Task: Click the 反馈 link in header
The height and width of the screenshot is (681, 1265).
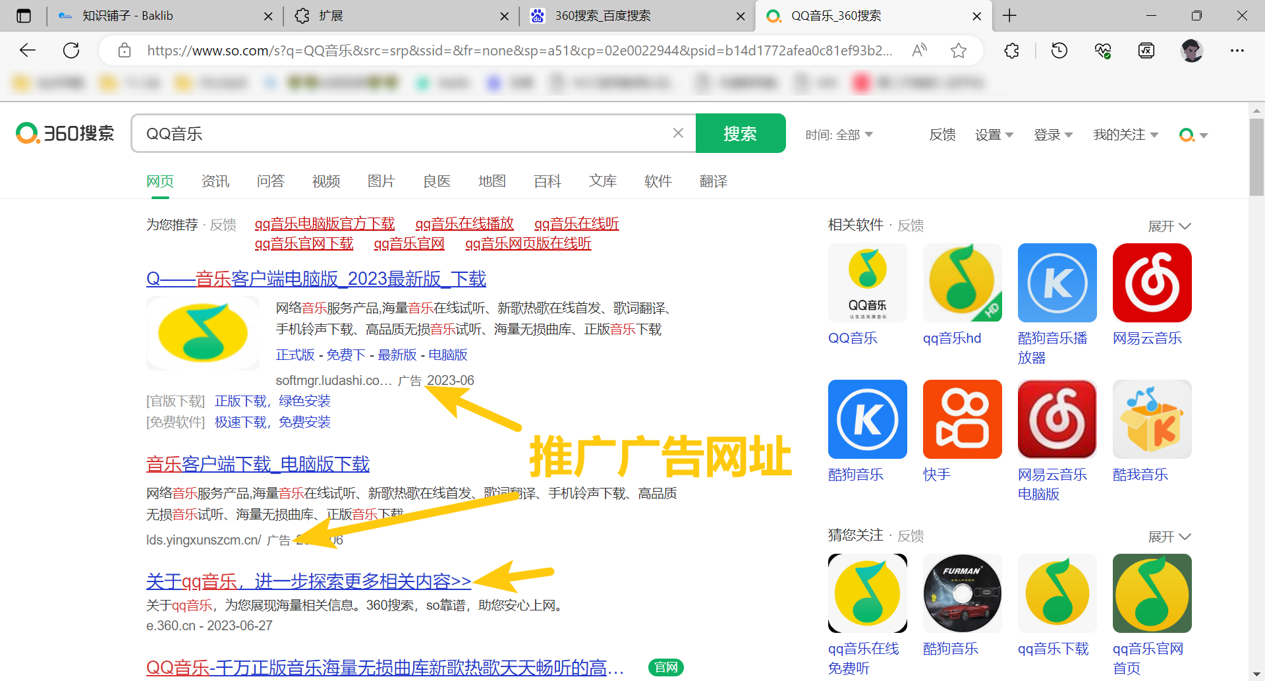Action: pos(942,134)
